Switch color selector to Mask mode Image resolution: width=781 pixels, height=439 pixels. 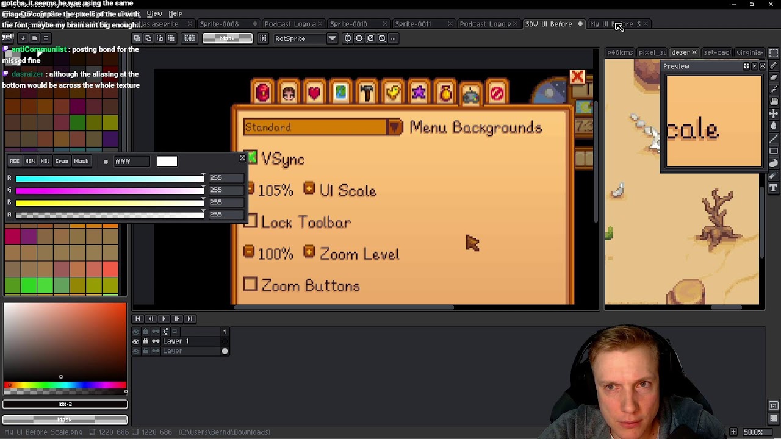[81, 161]
